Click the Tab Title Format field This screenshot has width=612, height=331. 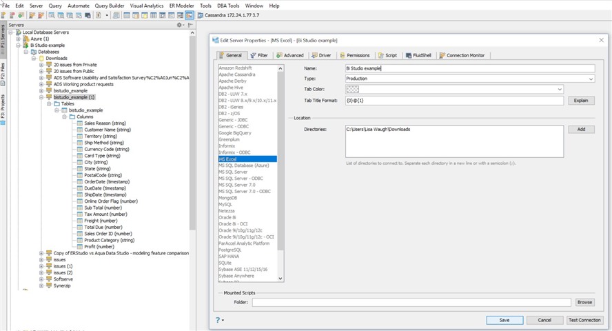tap(454, 101)
